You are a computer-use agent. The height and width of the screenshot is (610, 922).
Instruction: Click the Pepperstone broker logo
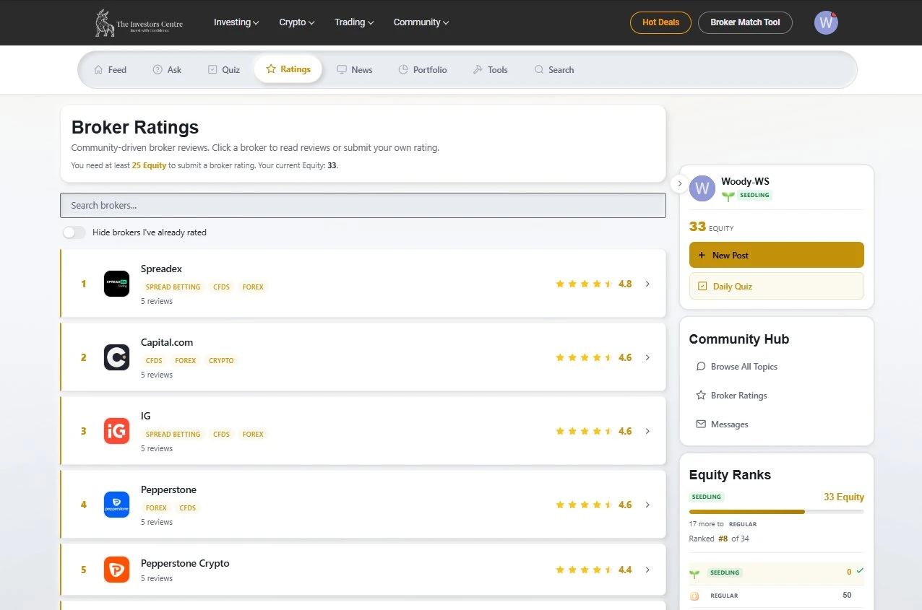[116, 505]
